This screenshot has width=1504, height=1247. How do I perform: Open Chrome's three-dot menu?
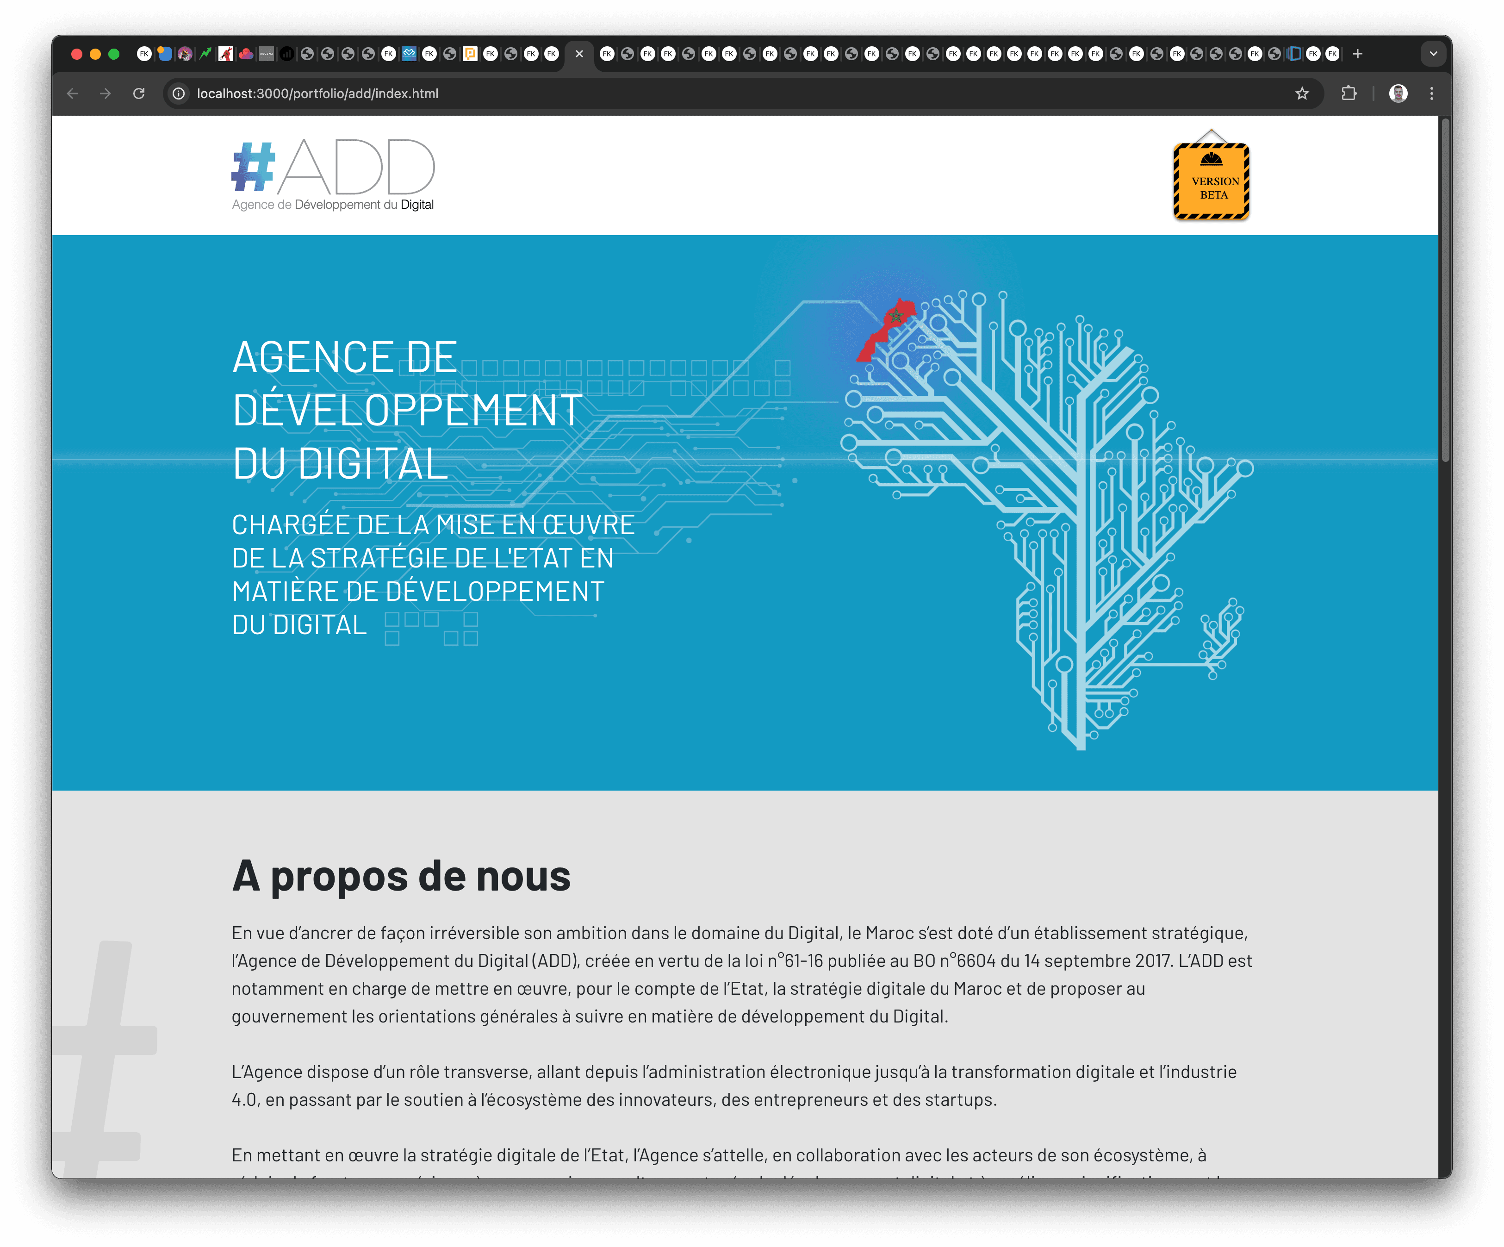coord(1432,94)
